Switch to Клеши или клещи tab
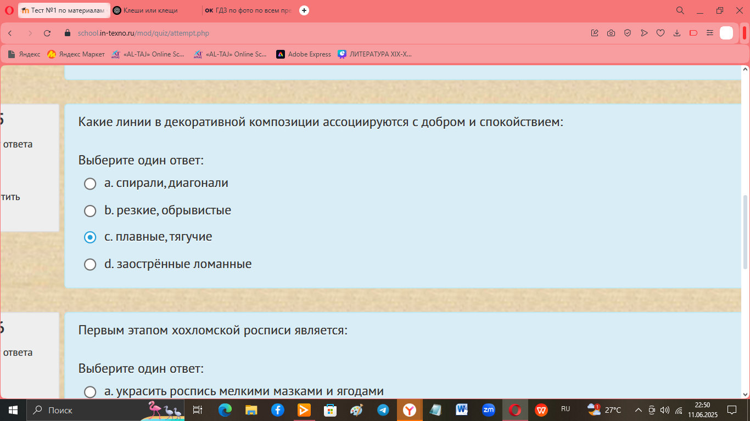750x421 pixels. [154, 10]
